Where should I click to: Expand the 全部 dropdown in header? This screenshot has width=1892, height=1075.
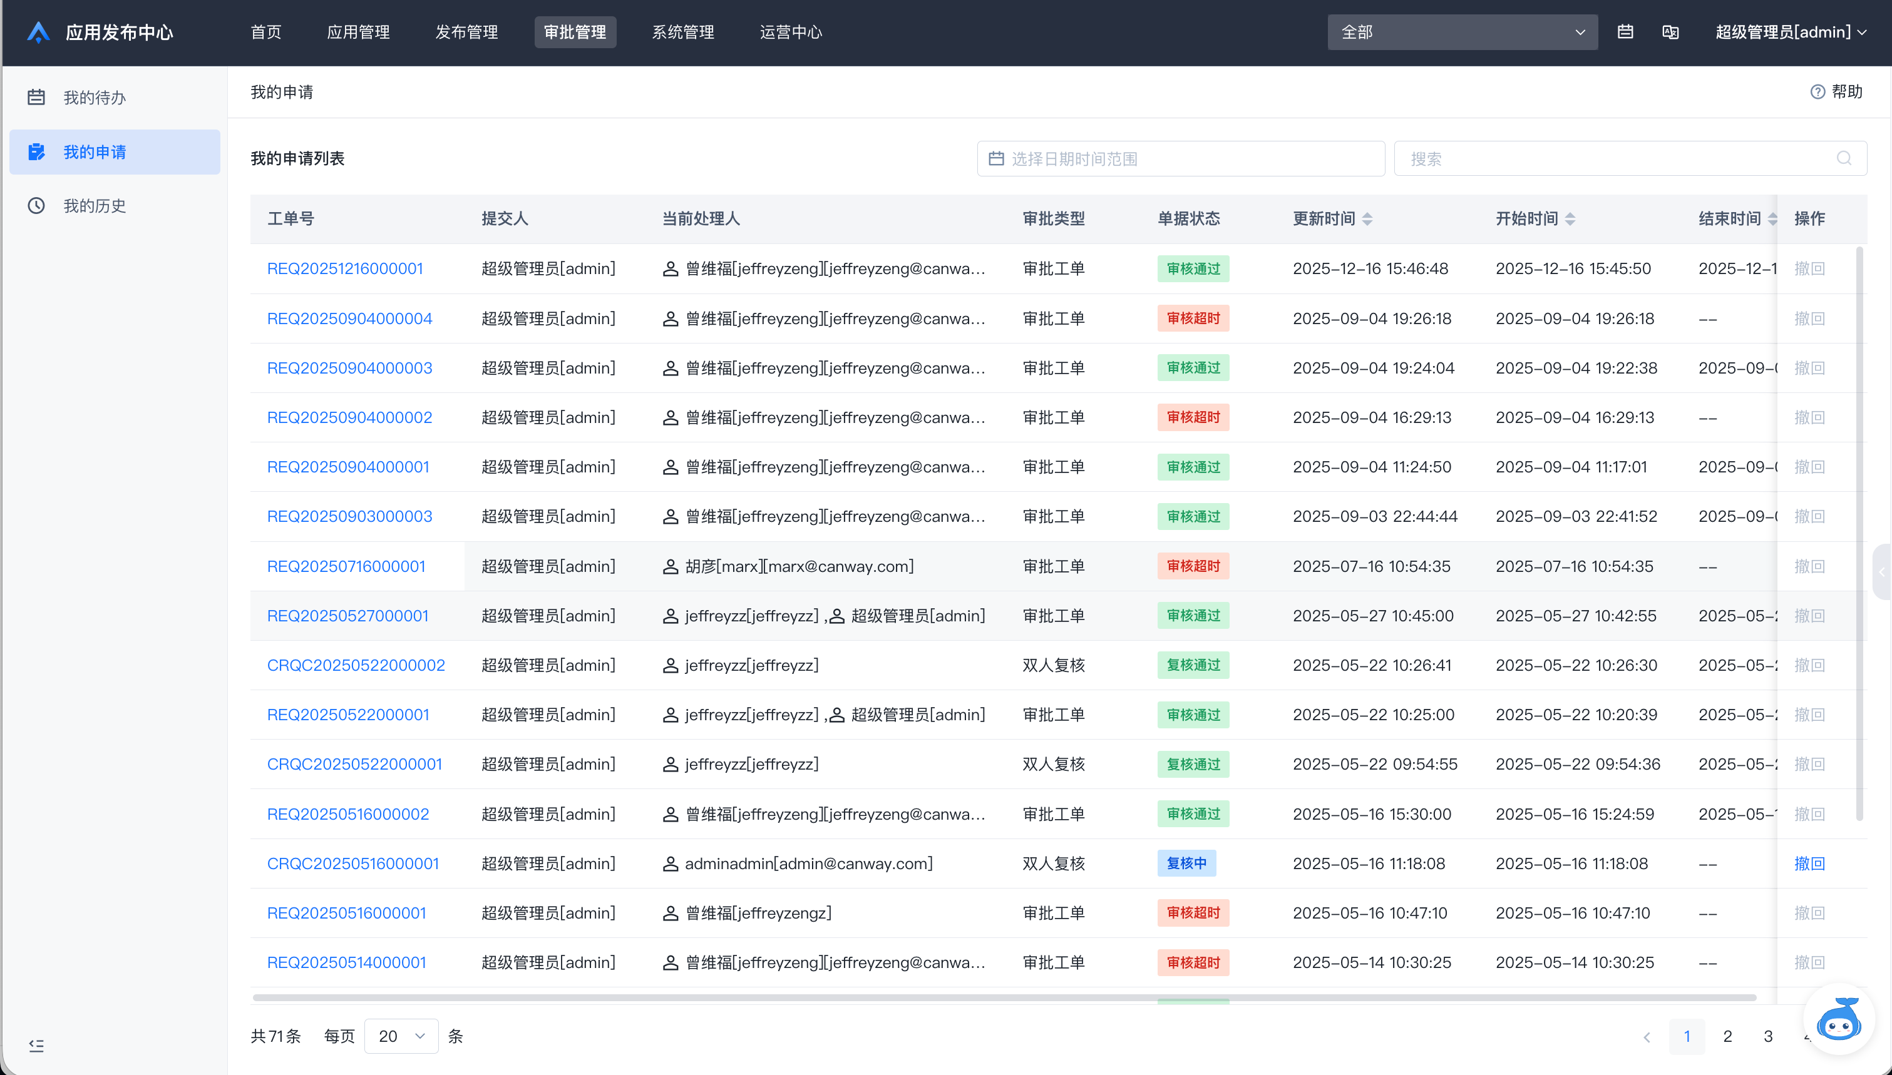point(1463,33)
